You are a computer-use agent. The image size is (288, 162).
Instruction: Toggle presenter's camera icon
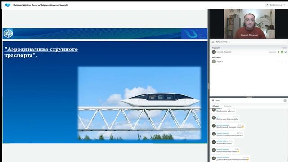pos(282,52)
